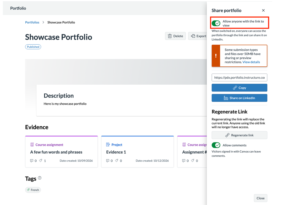Click the chain icon on Regenerate link
Screen dimensions: 282x205
click(x=227, y=135)
